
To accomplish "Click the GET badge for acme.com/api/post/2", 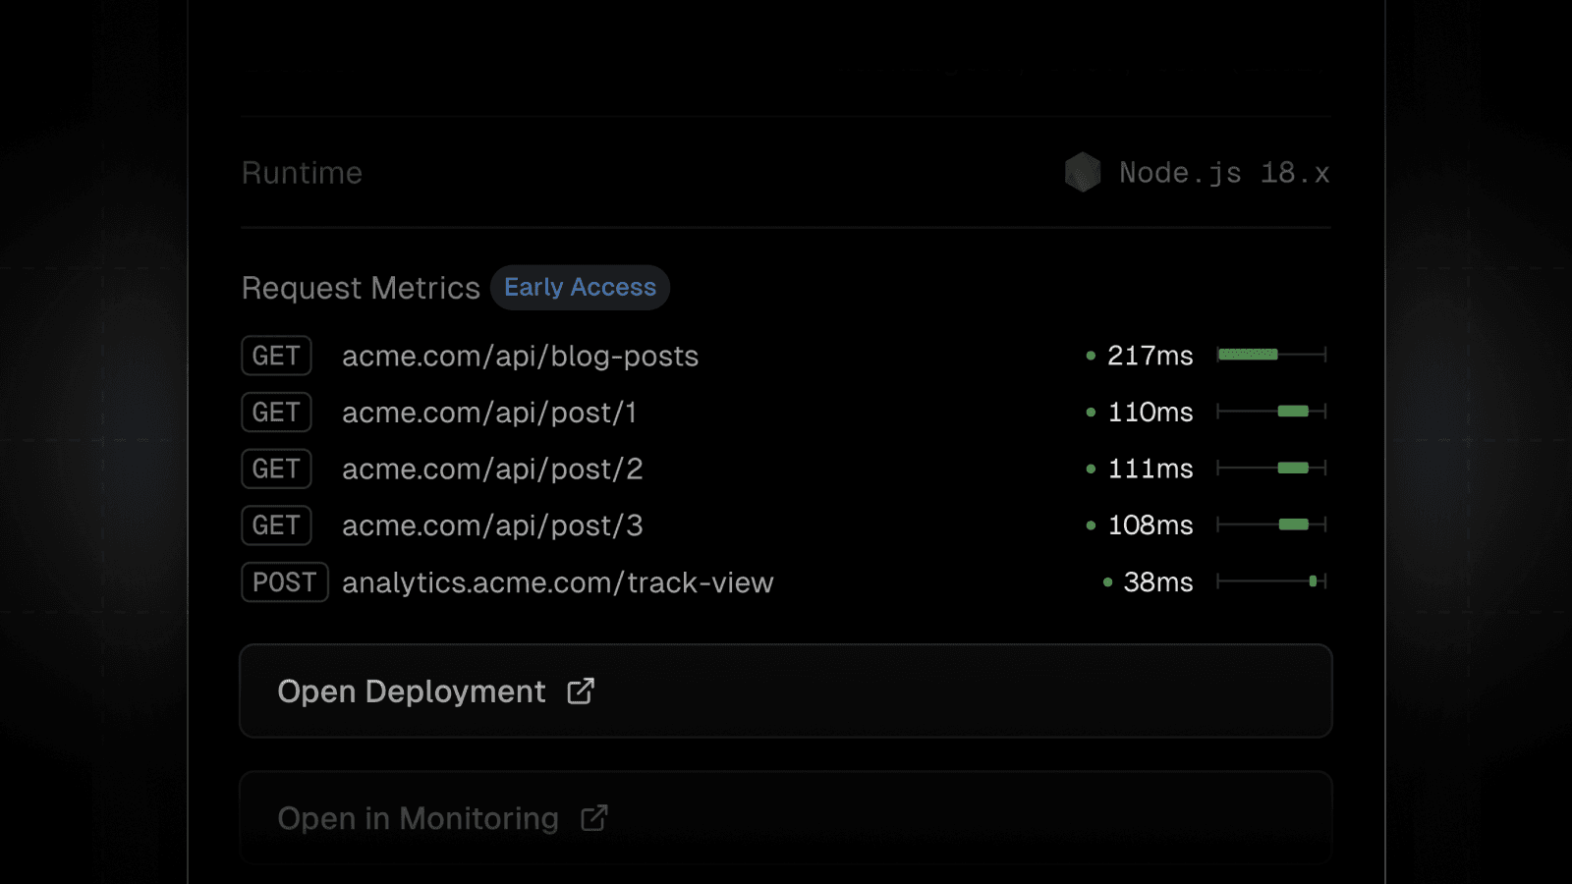I will click(276, 469).
